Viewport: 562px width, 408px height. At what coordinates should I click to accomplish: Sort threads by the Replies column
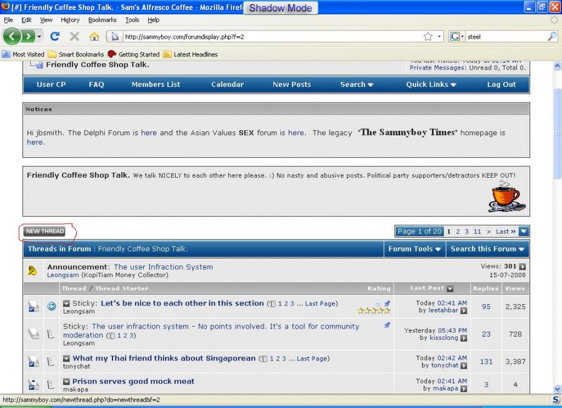click(x=486, y=288)
